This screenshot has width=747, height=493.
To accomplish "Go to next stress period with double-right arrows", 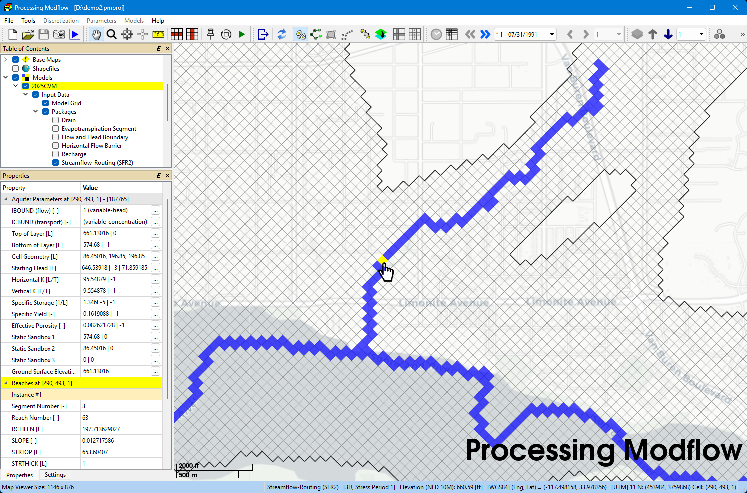I will coord(485,34).
